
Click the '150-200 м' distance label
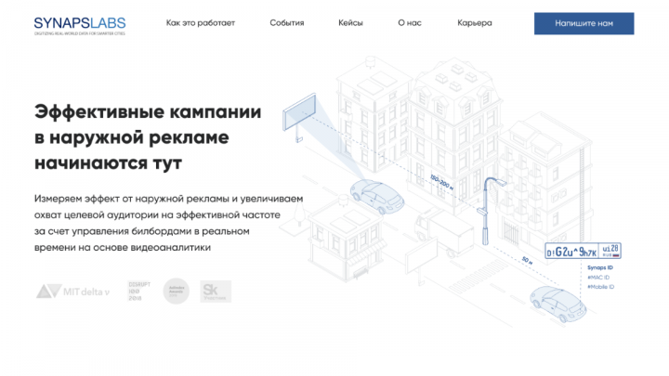441,183
